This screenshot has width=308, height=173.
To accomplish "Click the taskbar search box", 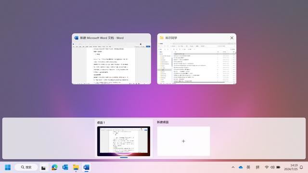I will [x=26, y=167].
